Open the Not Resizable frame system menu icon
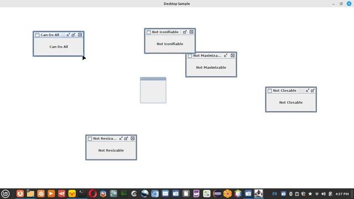The image size is (354, 199). 90,139
